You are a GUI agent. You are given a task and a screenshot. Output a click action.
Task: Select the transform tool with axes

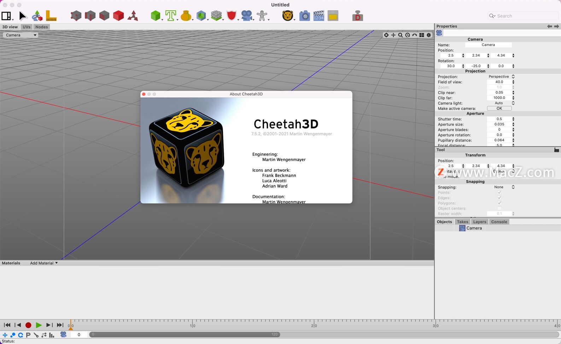[37, 16]
